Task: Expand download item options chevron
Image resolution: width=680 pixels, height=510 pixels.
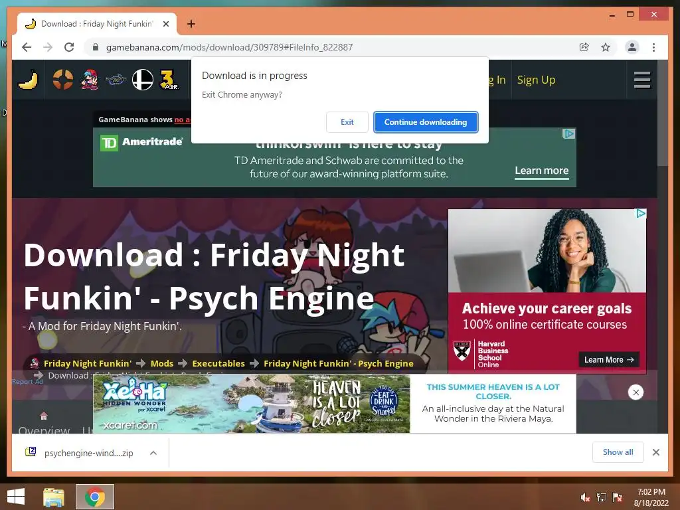Action: point(153,453)
